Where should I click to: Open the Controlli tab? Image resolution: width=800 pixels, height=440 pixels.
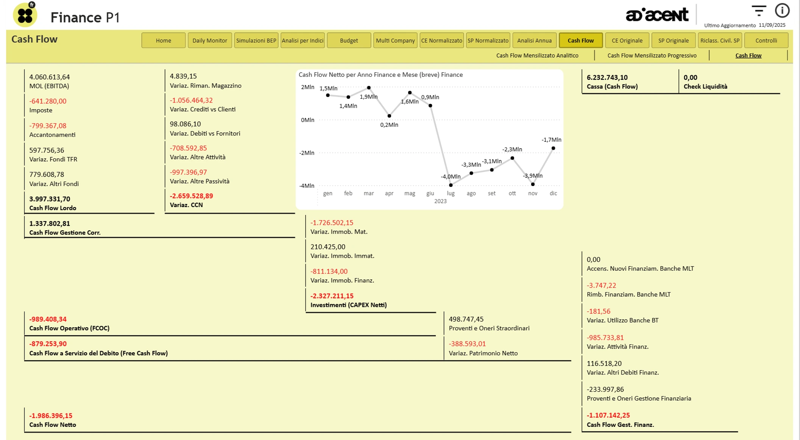(766, 40)
